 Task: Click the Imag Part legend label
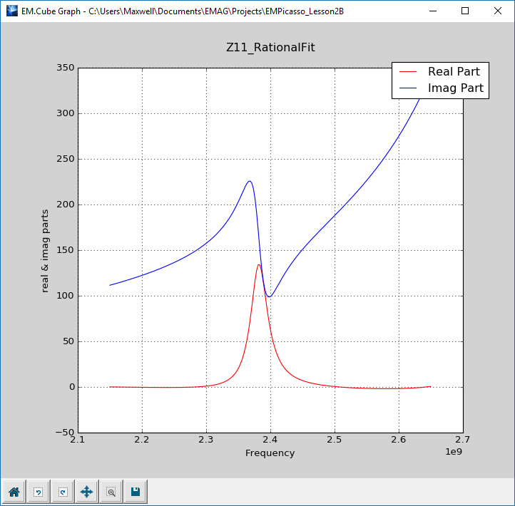point(456,88)
